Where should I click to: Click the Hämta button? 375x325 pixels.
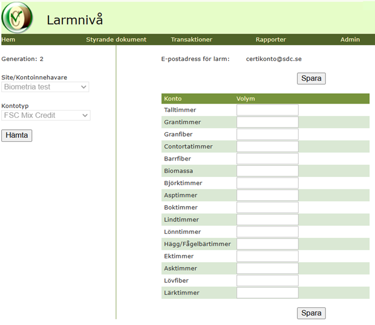[x=17, y=135]
